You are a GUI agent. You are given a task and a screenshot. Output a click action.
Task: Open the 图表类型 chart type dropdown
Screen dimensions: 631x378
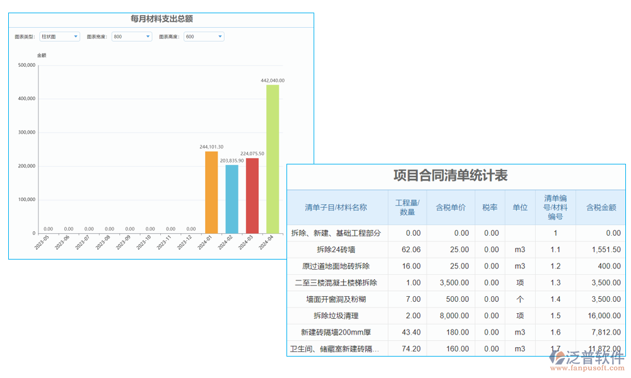[59, 36]
